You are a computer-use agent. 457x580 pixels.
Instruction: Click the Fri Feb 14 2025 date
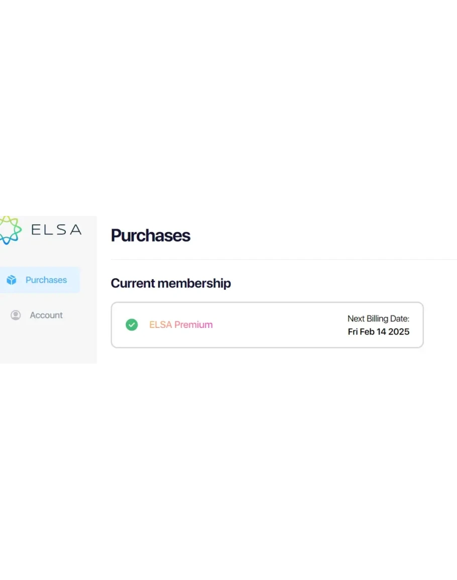(x=378, y=332)
